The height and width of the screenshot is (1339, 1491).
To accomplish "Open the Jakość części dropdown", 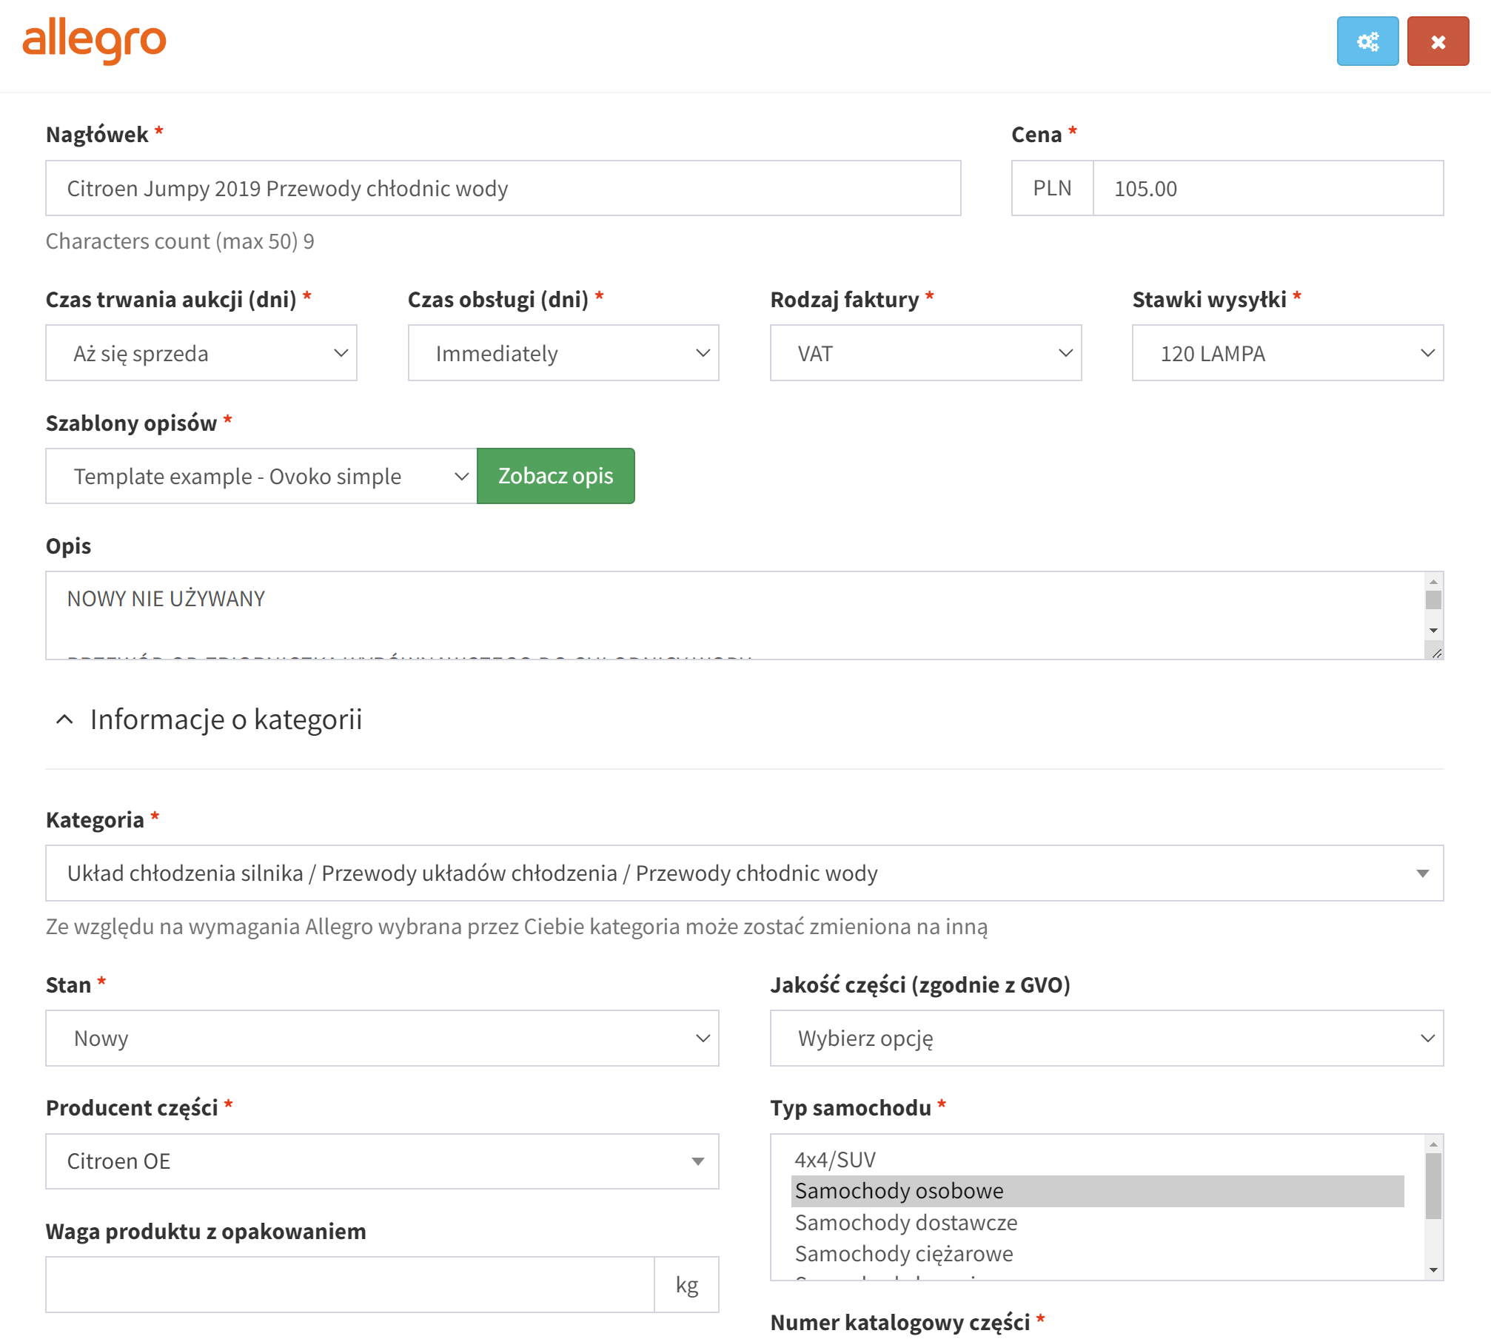I will point(1106,1038).
